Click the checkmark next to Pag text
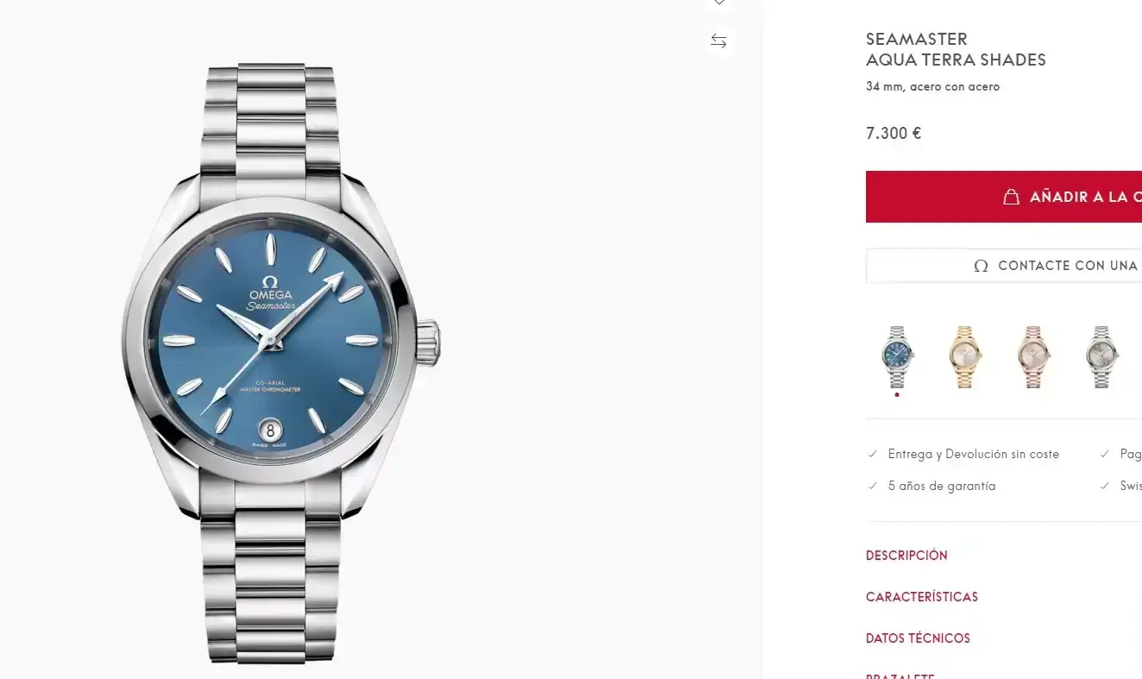The height and width of the screenshot is (679, 1142). (1105, 454)
